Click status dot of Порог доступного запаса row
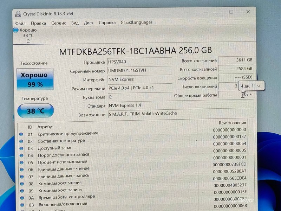 (x=21, y=155)
